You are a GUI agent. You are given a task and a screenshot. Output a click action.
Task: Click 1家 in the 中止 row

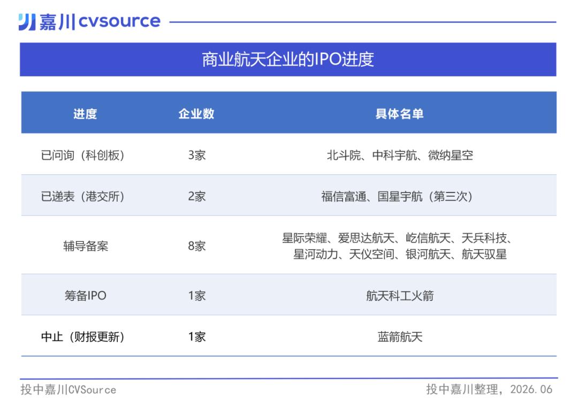[197, 336]
